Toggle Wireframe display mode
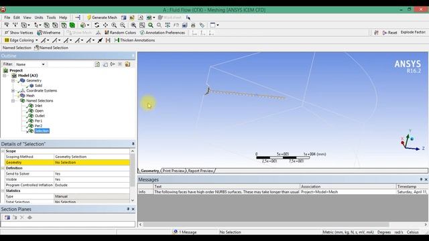The height and width of the screenshot is (241, 429). (49, 33)
